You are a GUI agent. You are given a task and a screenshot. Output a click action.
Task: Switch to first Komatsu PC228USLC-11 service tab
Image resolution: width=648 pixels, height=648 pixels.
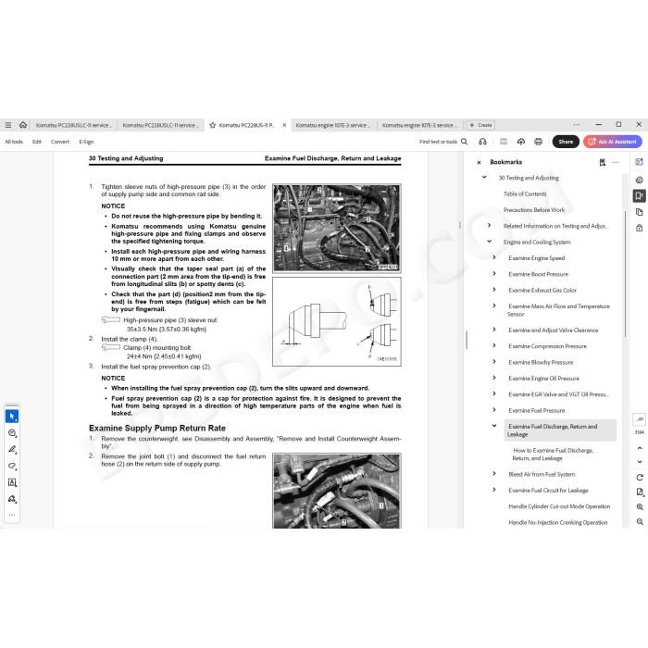(73, 125)
